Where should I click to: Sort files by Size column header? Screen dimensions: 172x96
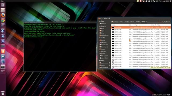131,25
